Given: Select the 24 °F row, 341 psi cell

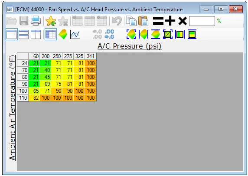Looking at the screenshot, I should coord(90,63).
